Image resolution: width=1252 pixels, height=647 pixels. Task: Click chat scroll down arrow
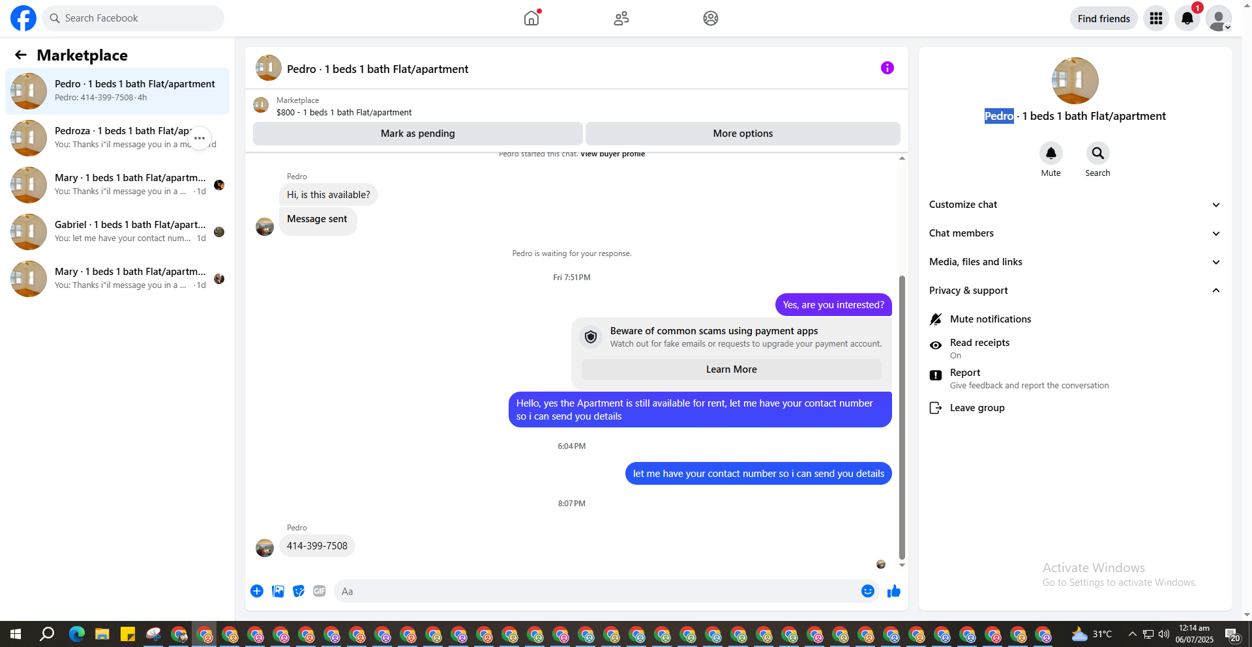tap(902, 566)
